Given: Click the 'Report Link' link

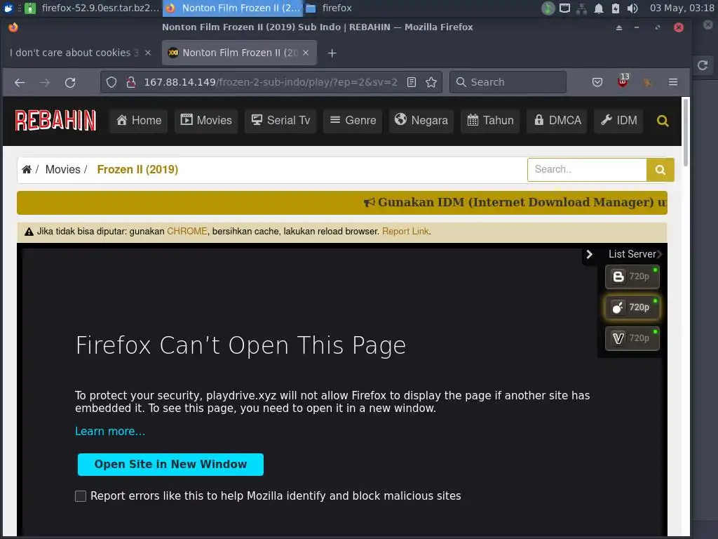Looking at the screenshot, I should click(405, 232).
